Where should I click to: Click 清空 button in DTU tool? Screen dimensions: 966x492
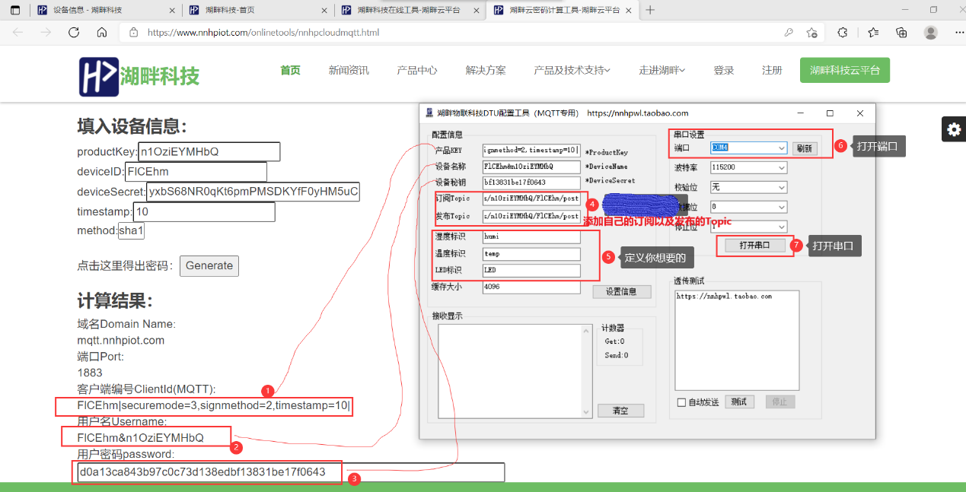(620, 411)
